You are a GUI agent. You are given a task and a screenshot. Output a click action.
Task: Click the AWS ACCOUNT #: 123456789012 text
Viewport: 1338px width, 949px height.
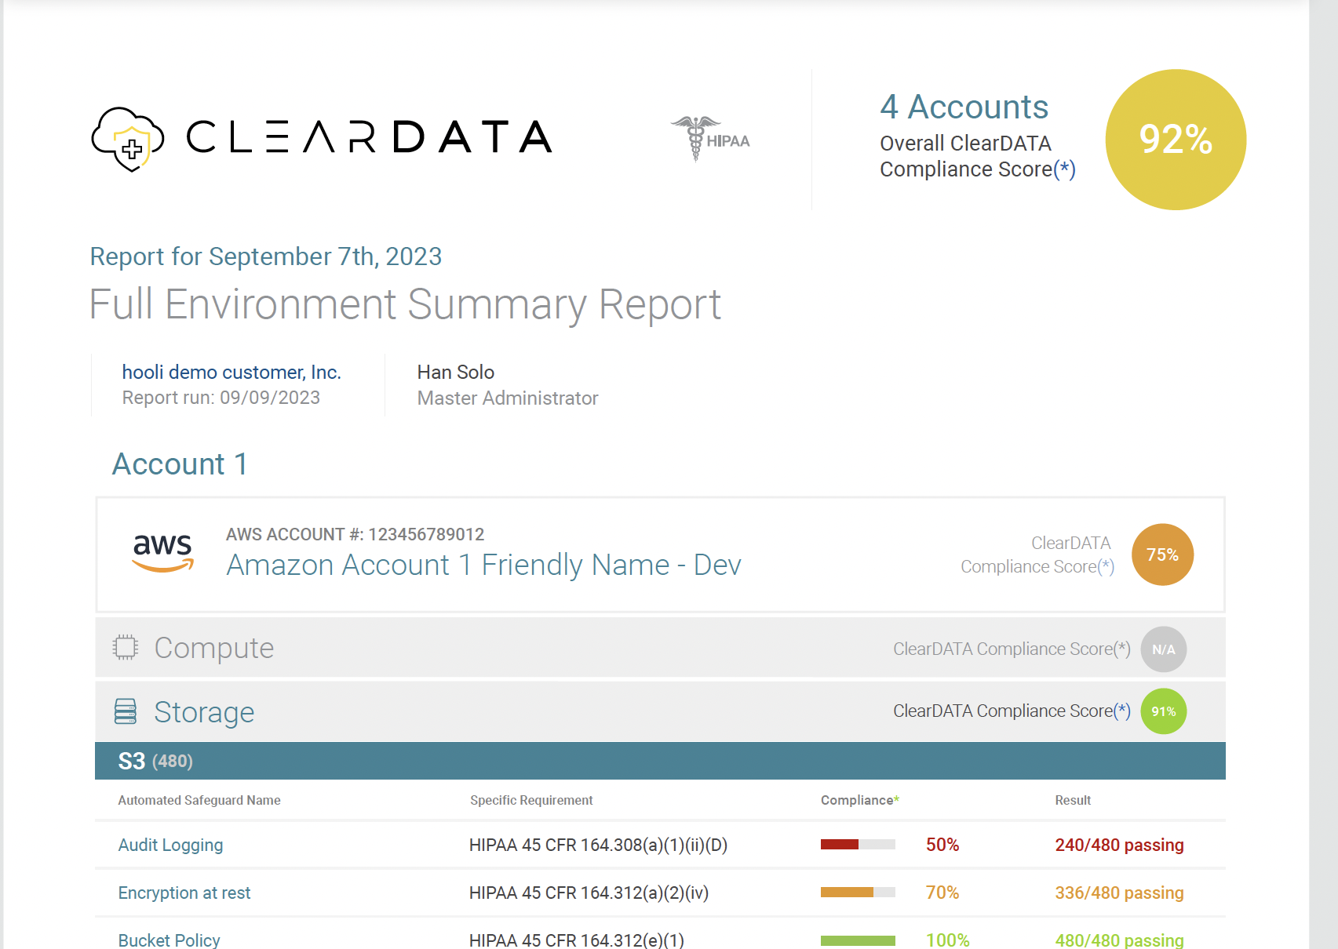click(355, 534)
